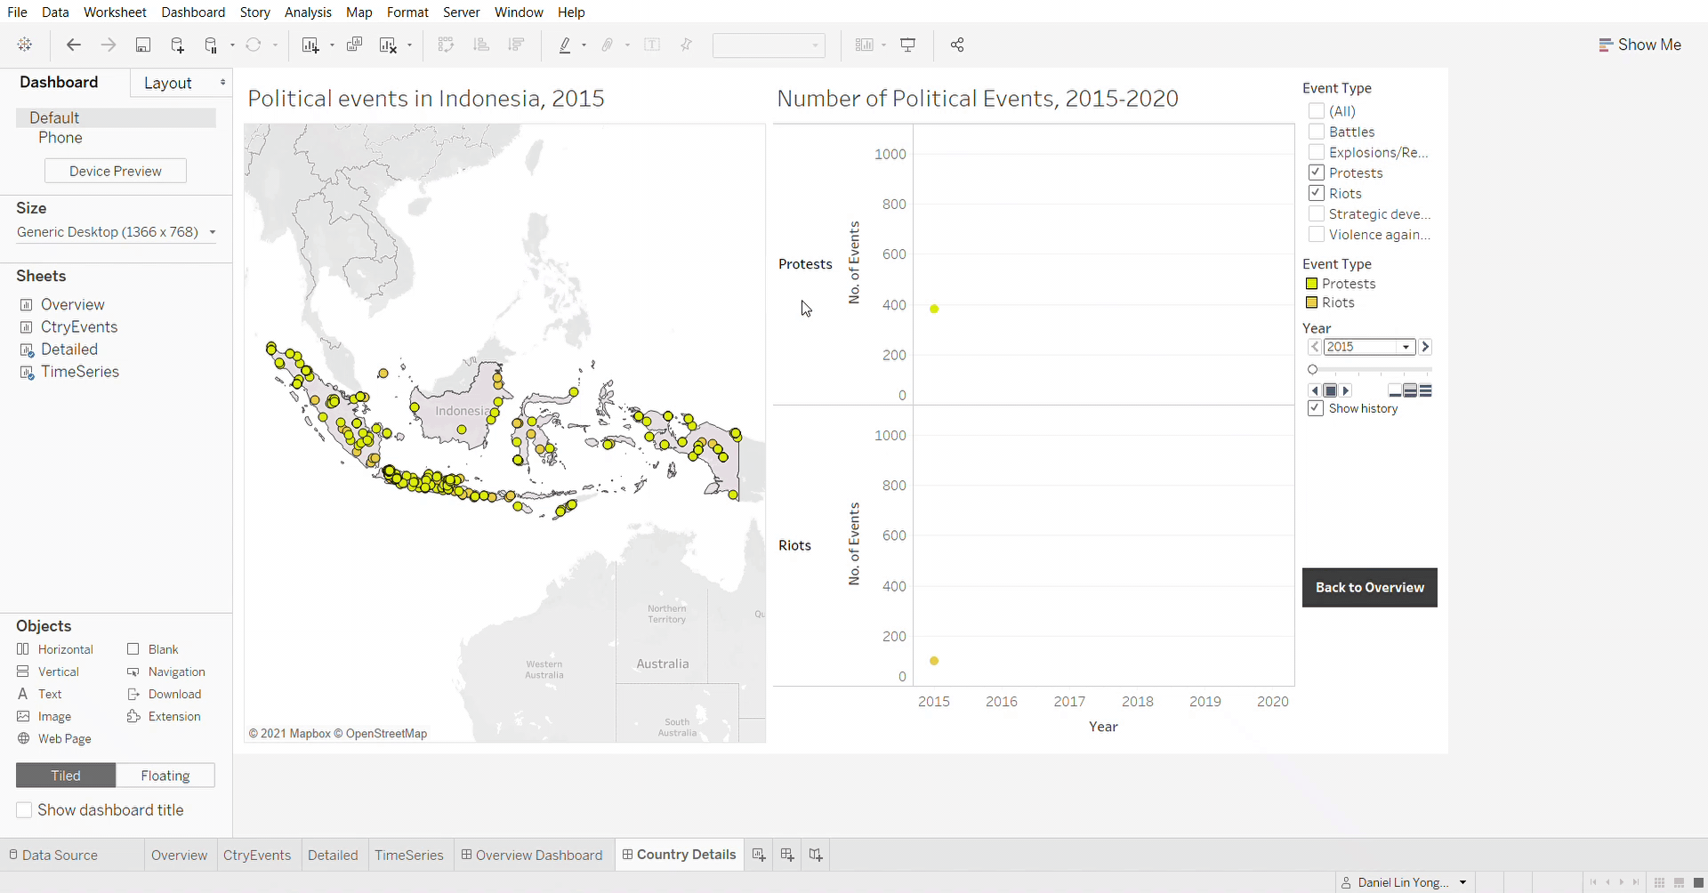Screen dimensions: 1708x893
Task: Click the undo back arrow in toolbar
Action: click(74, 45)
